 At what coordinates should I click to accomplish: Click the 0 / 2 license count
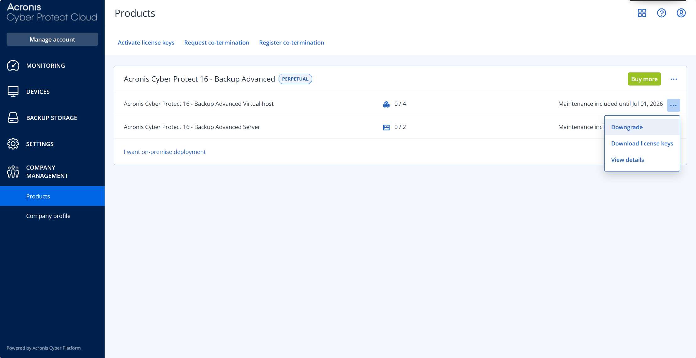coord(400,127)
